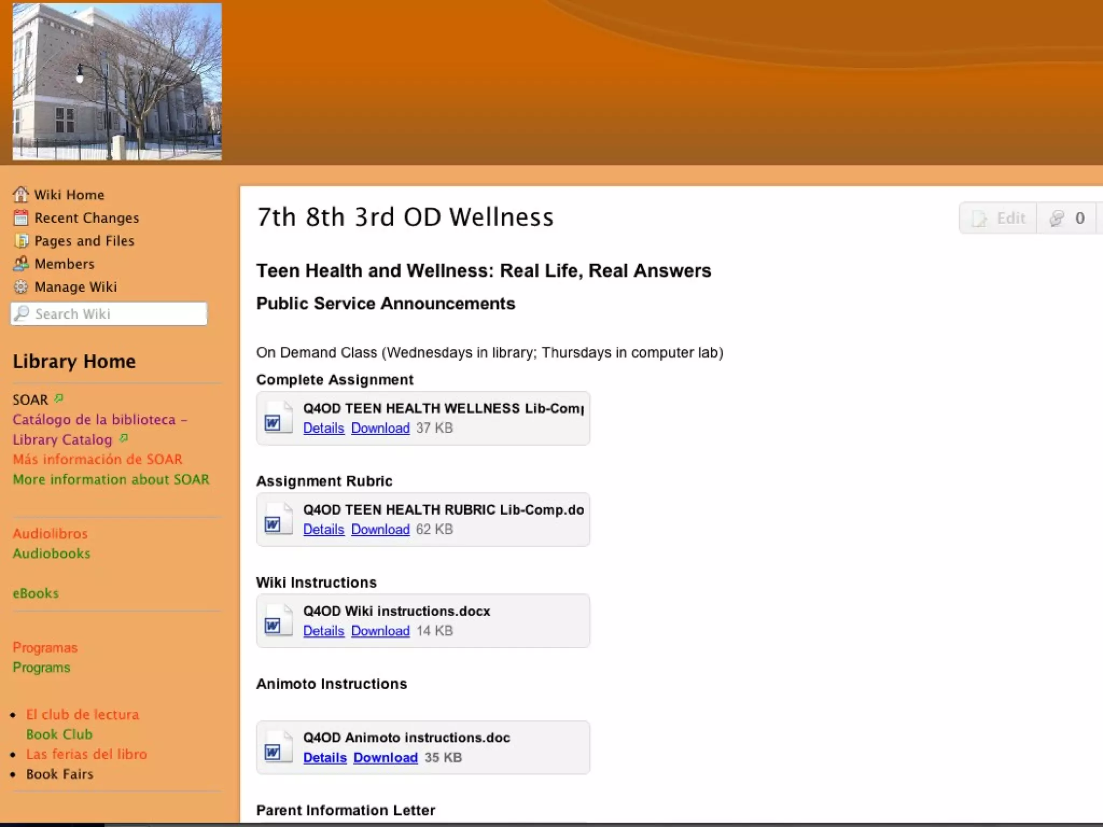Open Details for Q4OD Wiki instructions.docx
The width and height of the screenshot is (1103, 827).
(x=323, y=630)
